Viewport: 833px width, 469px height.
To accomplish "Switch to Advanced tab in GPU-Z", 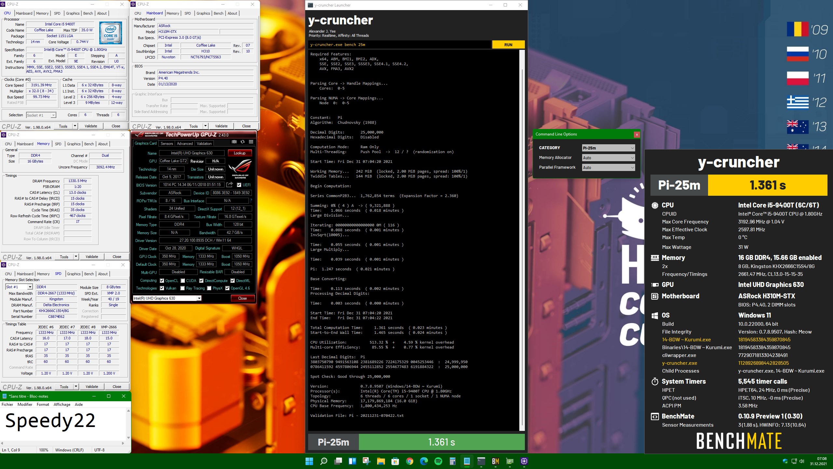I will [x=185, y=143].
